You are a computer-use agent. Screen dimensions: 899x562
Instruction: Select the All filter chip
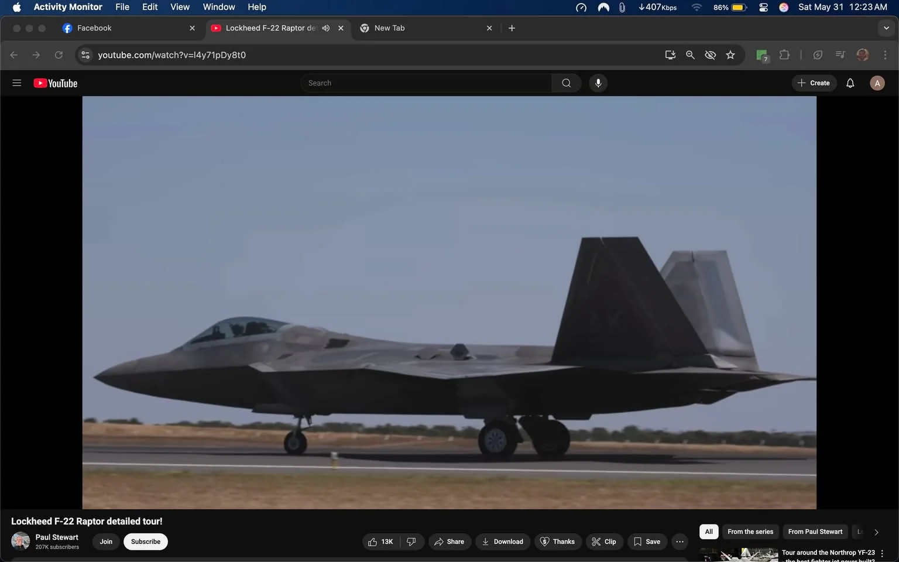click(x=709, y=532)
